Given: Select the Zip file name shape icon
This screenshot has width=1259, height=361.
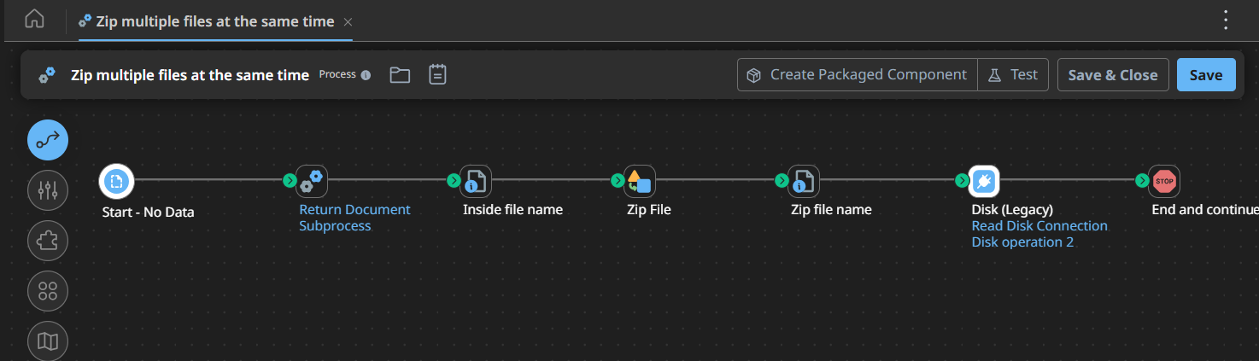Looking at the screenshot, I should point(804,181).
